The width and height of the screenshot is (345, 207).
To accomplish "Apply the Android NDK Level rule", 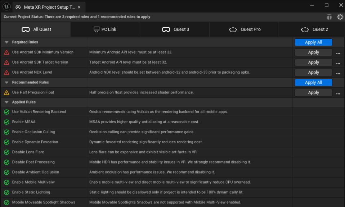I will pos(313,73).
